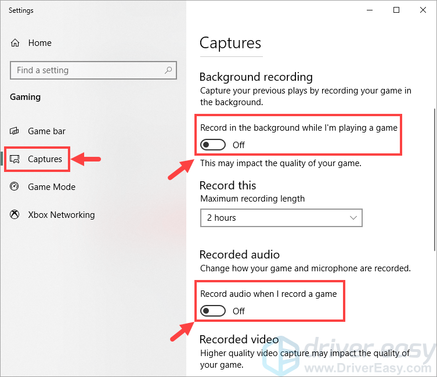Go to Xbox Networking settings

[x=62, y=214]
